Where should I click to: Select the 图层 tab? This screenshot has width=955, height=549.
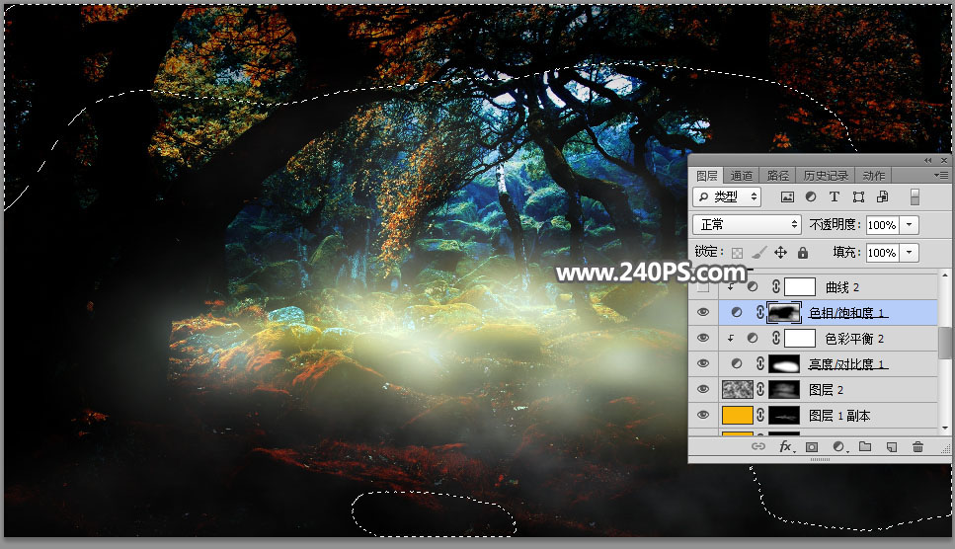706,176
